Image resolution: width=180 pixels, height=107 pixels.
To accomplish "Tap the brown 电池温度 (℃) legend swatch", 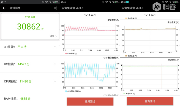I will (126, 56).
